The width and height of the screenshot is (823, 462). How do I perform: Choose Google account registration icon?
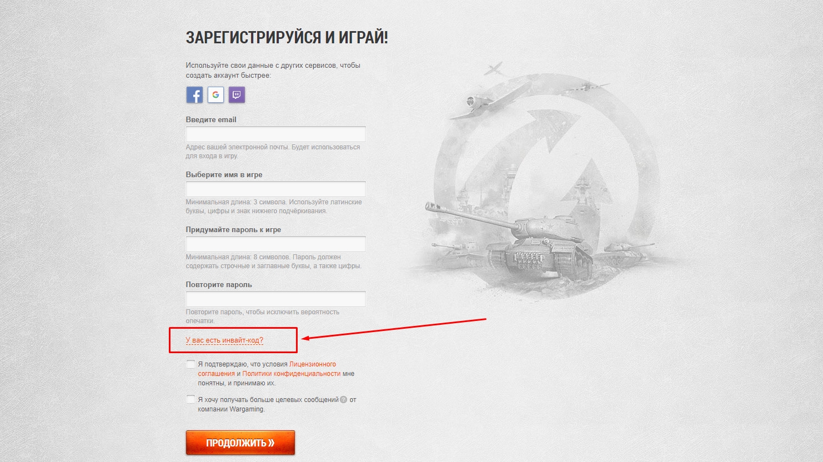215,95
